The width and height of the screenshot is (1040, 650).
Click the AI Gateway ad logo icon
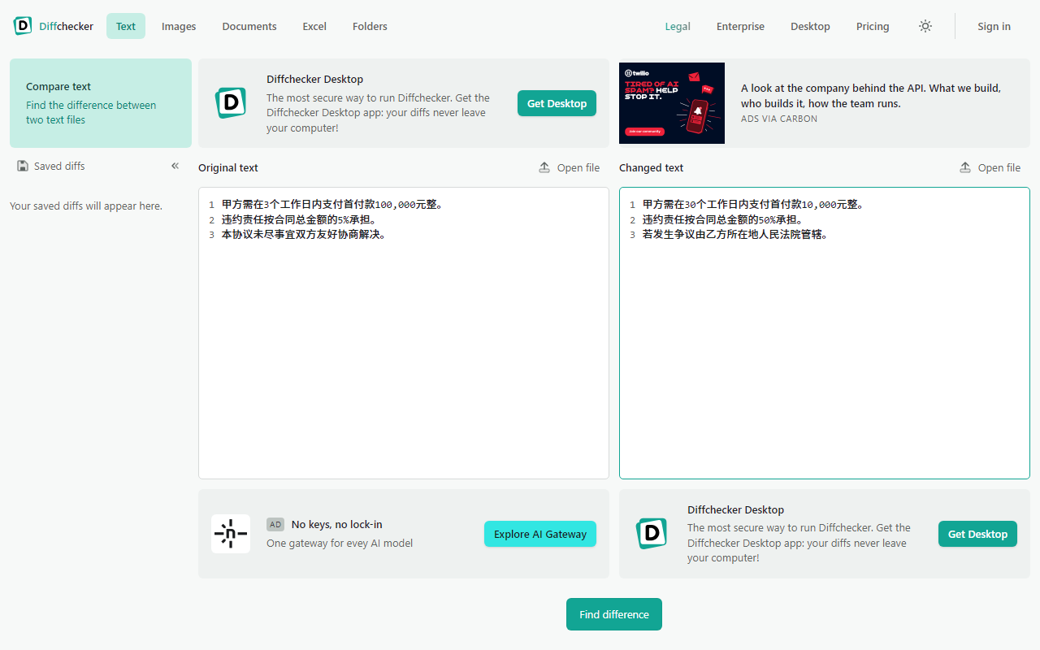(231, 534)
